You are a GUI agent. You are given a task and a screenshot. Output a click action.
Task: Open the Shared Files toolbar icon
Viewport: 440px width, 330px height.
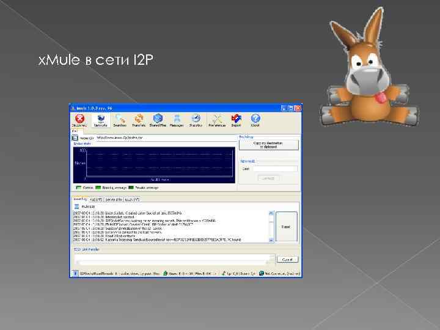click(158, 120)
